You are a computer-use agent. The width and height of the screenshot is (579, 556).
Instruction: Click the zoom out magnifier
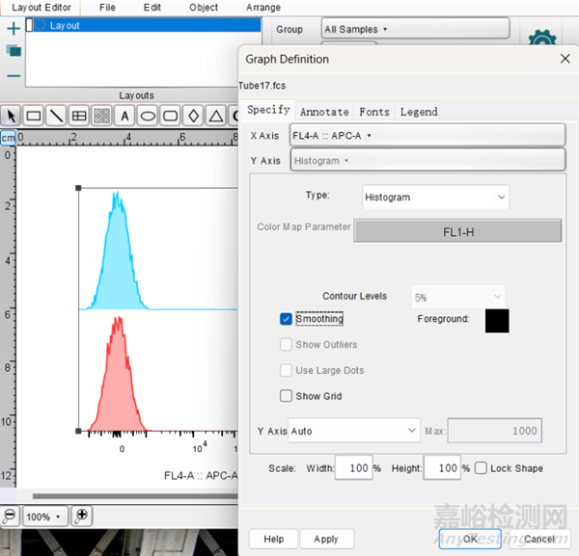pos(9,516)
